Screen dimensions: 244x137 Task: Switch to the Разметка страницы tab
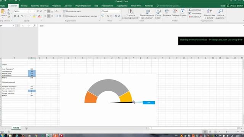[40, 6]
